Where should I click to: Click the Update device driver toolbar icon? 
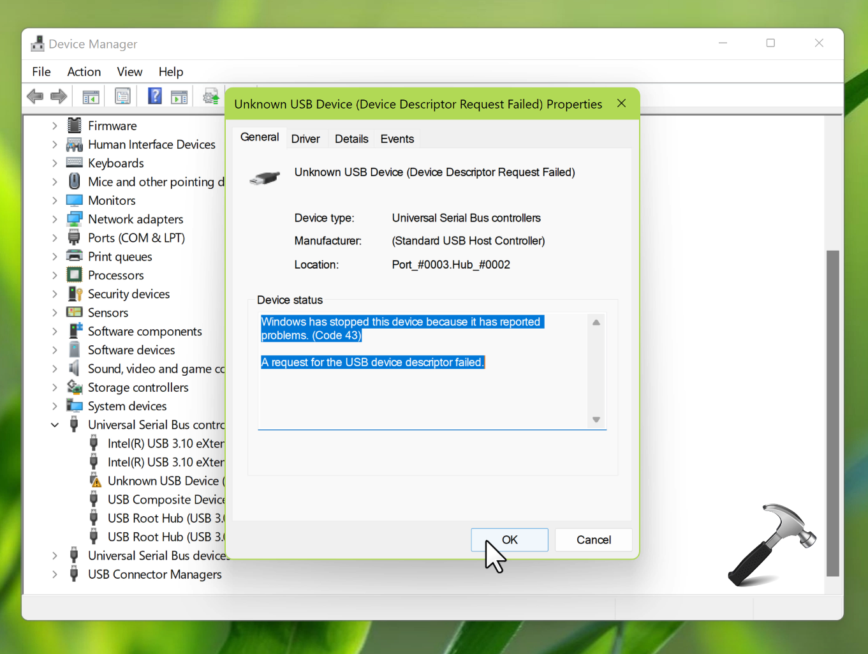pos(210,96)
